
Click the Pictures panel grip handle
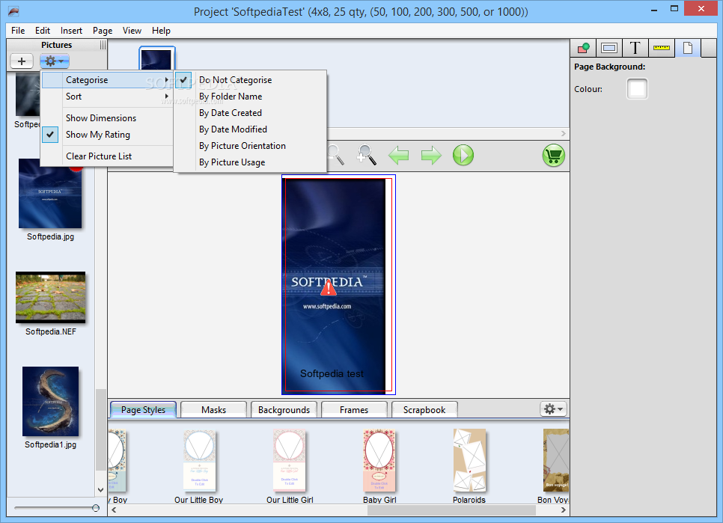coord(103,45)
